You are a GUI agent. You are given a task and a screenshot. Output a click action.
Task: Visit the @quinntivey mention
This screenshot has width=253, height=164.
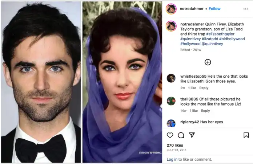pos(212,44)
